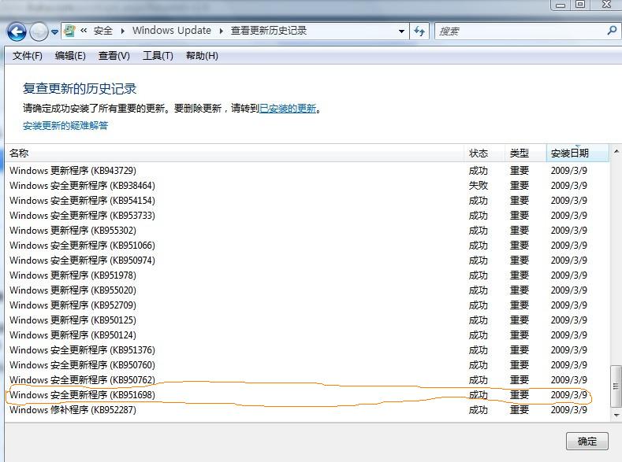Click the Control Panel icon in the address bar

69,31
